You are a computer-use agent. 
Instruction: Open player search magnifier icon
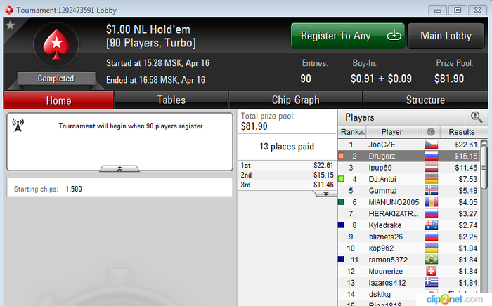(477, 117)
